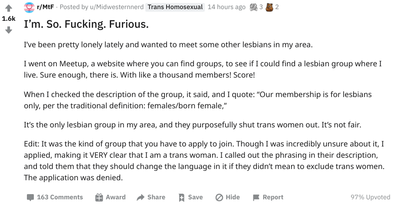Save the post with the bookmark icon
397x208 pixels.
[190, 197]
